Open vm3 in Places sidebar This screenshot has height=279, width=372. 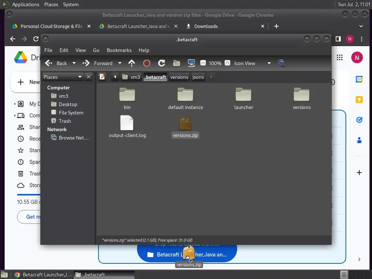pos(63,96)
